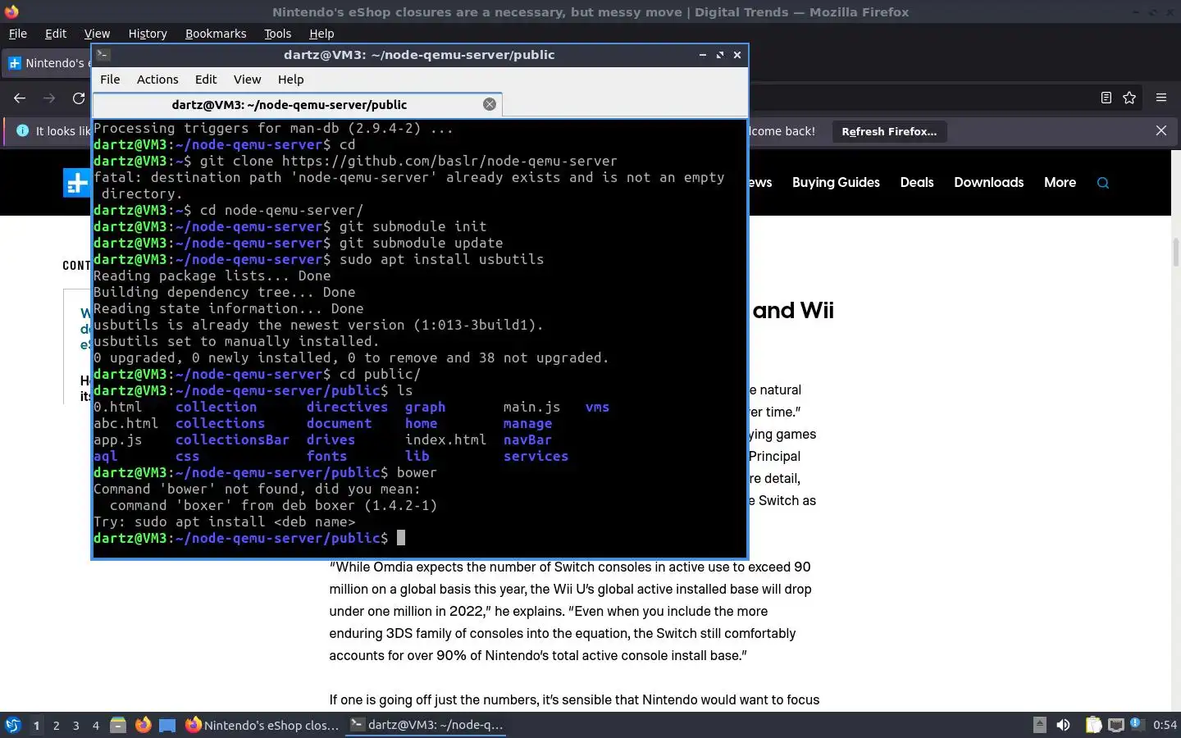Toggle Firefox reader view
The height and width of the screenshot is (738, 1181).
[1106, 98]
